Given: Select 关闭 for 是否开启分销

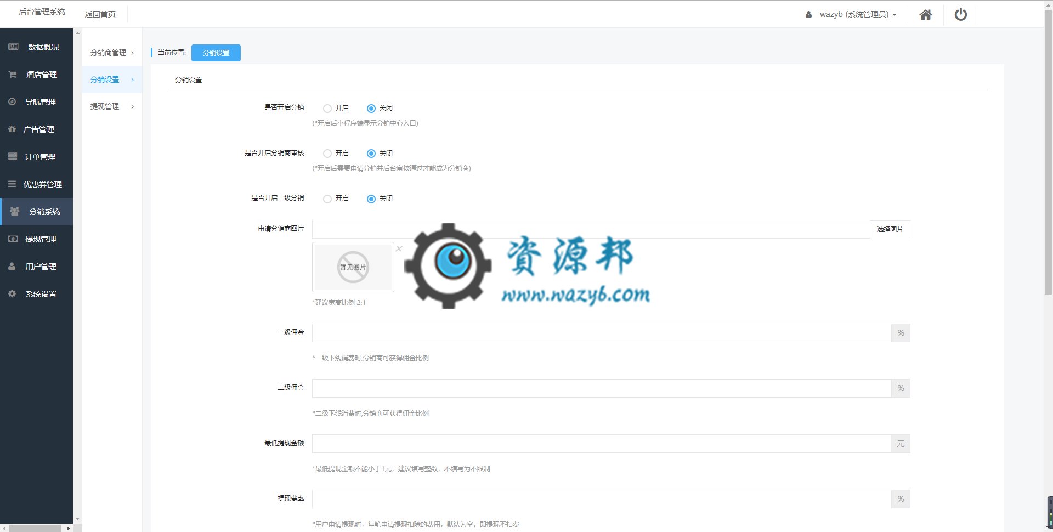Looking at the screenshot, I should (371, 108).
